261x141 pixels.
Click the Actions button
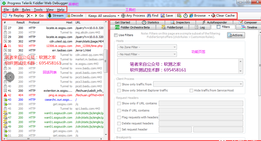coord(236,35)
